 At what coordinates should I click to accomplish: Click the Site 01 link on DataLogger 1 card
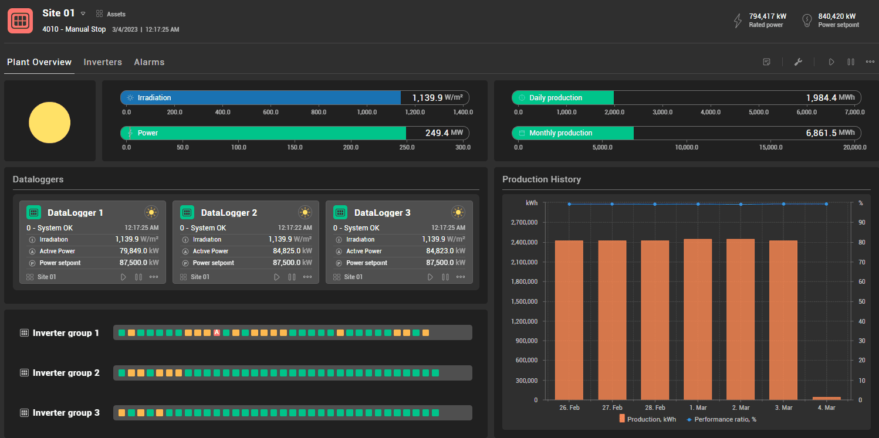pyautogui.click(x=46, y=276)
